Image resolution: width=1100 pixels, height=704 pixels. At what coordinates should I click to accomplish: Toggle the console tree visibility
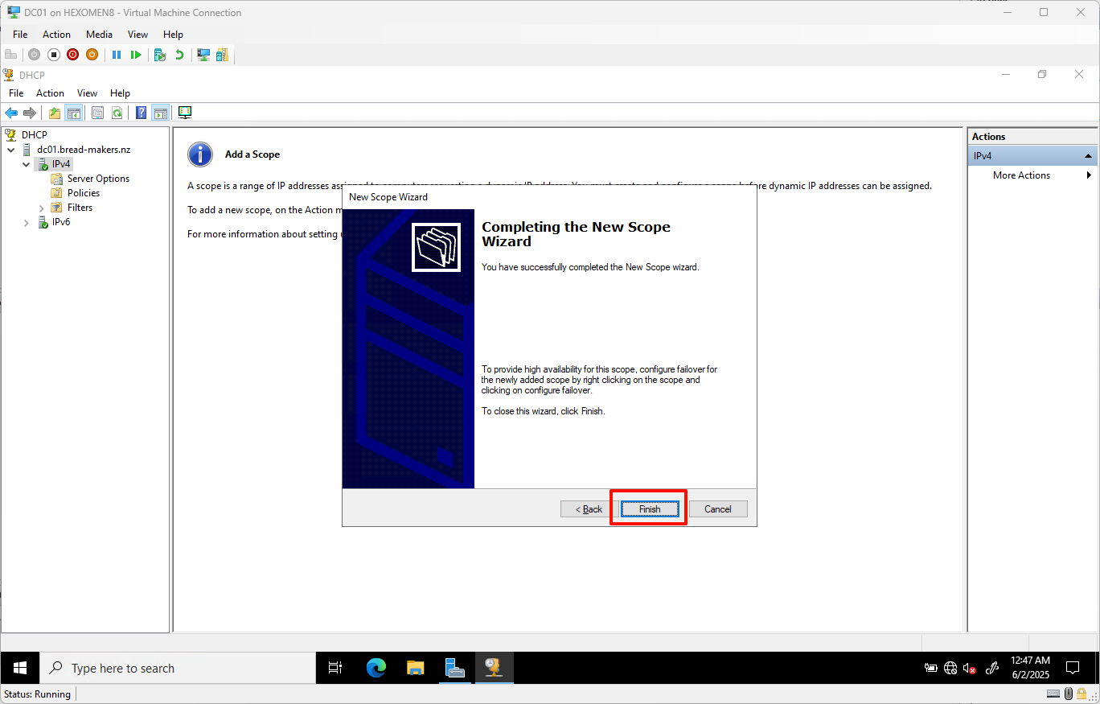[72, 113]
